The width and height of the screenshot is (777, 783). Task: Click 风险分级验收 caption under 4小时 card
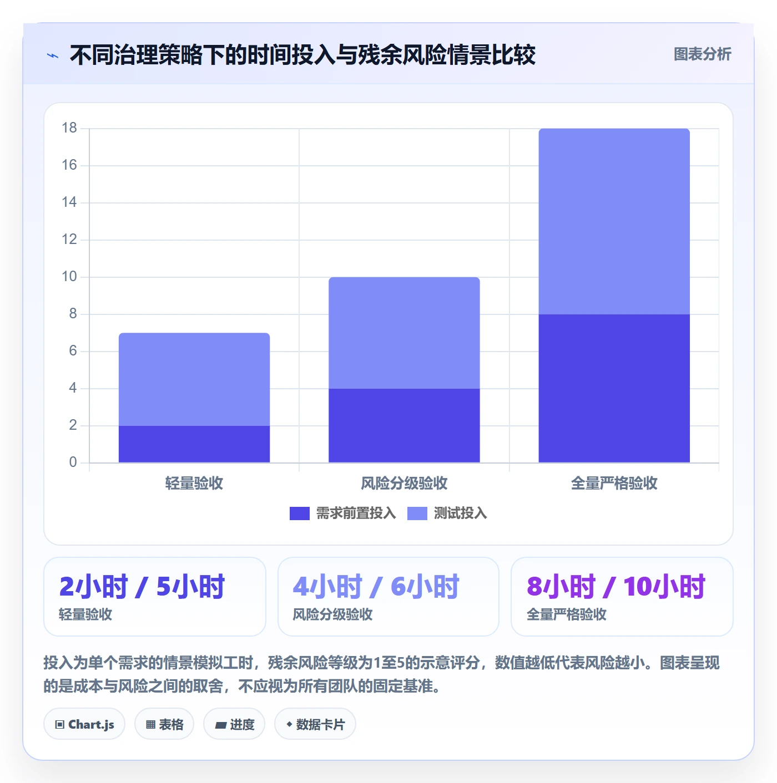click(332, 614)
